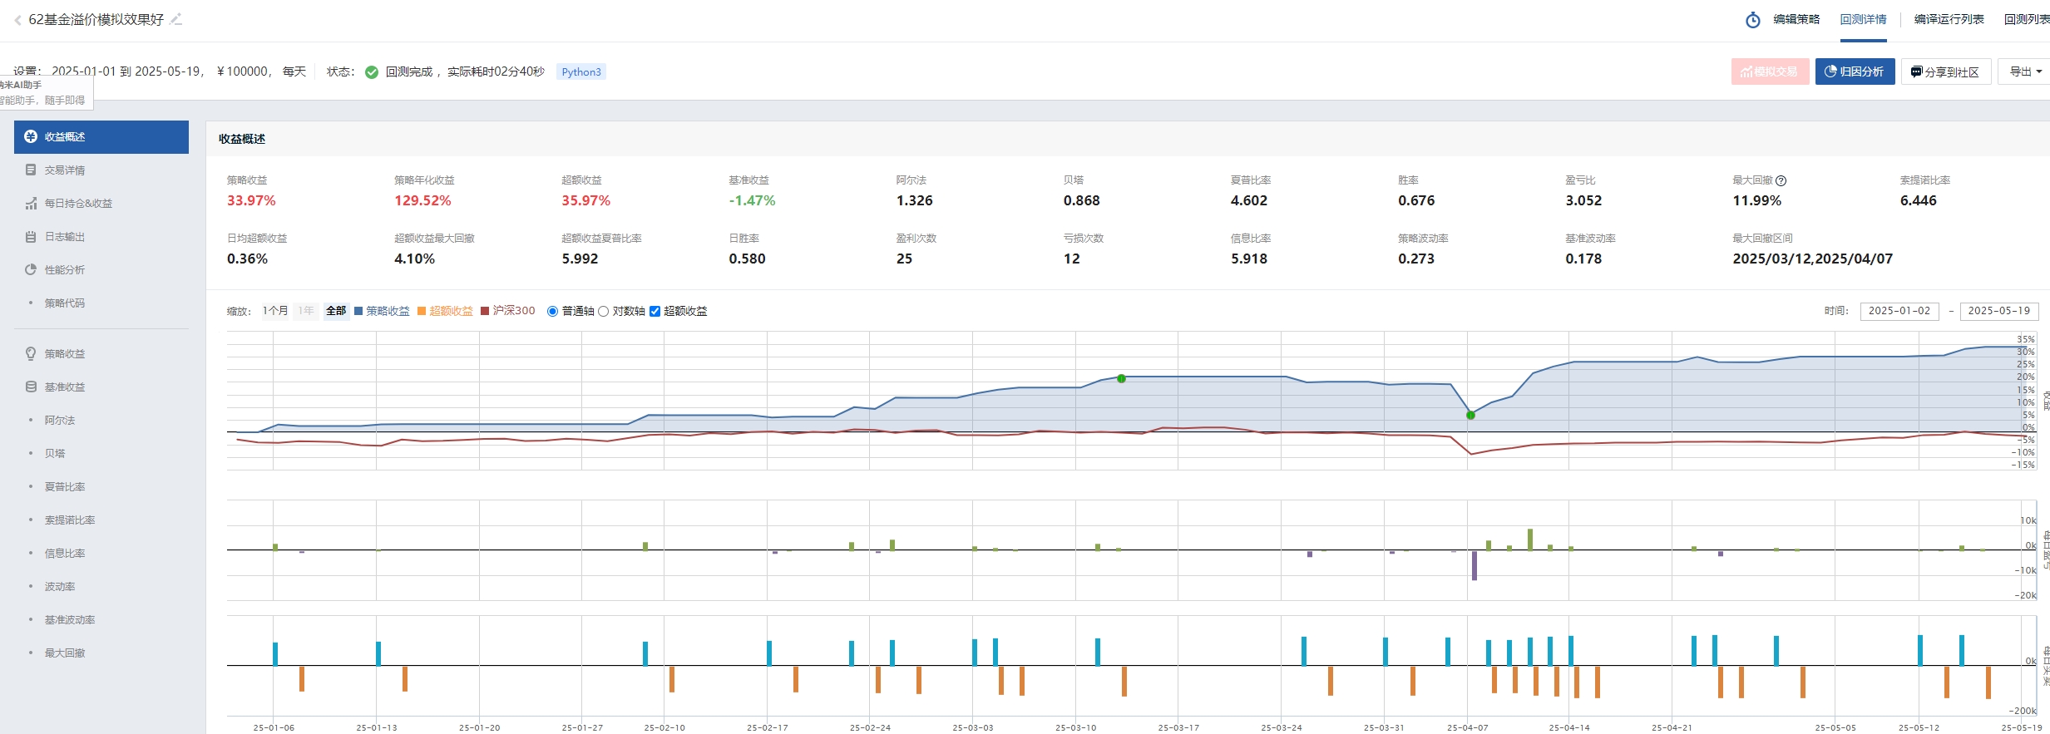Click the 策略收益 value 33.97%

(x=251, y=201)
